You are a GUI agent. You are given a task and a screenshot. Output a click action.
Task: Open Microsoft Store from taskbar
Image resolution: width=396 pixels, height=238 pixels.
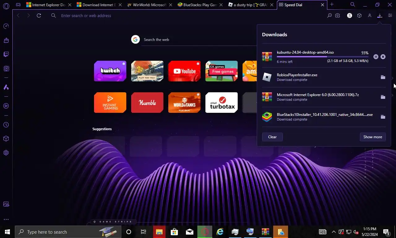pos(174,232)
